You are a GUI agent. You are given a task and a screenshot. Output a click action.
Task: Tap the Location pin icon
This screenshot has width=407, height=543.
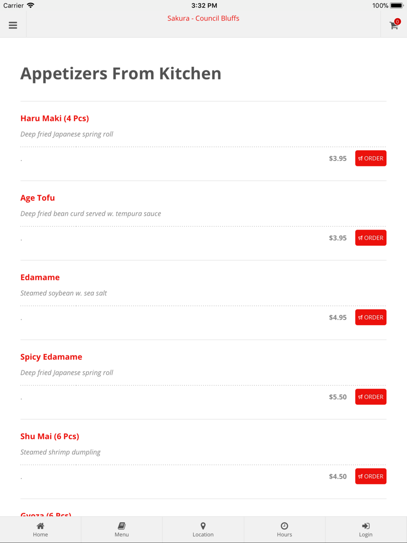[203, 526]
